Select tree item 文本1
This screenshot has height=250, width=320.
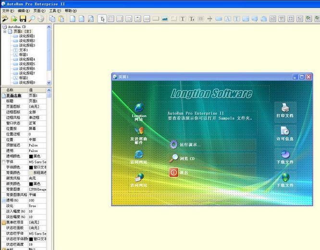(x=24, y=50)
